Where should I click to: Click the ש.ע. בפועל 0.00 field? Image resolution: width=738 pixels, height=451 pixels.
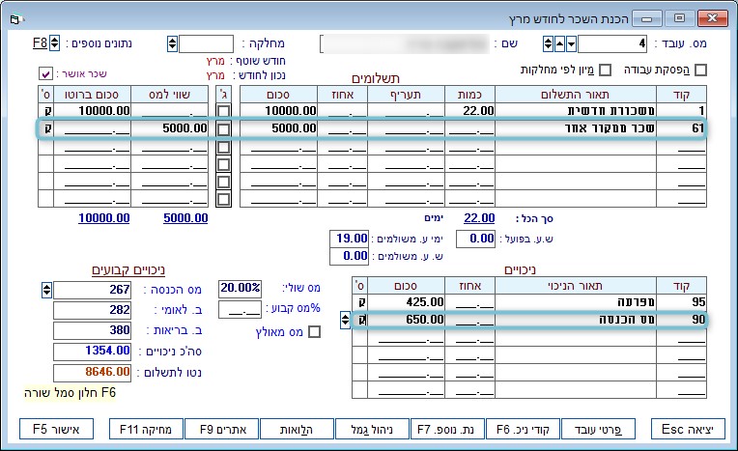[x=475, y=239]
